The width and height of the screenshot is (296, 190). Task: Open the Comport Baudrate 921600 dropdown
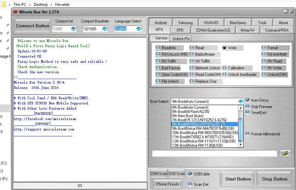pos(105,29)
